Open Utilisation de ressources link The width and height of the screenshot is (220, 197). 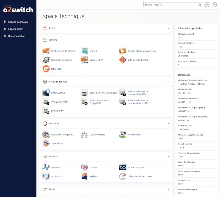140,176
